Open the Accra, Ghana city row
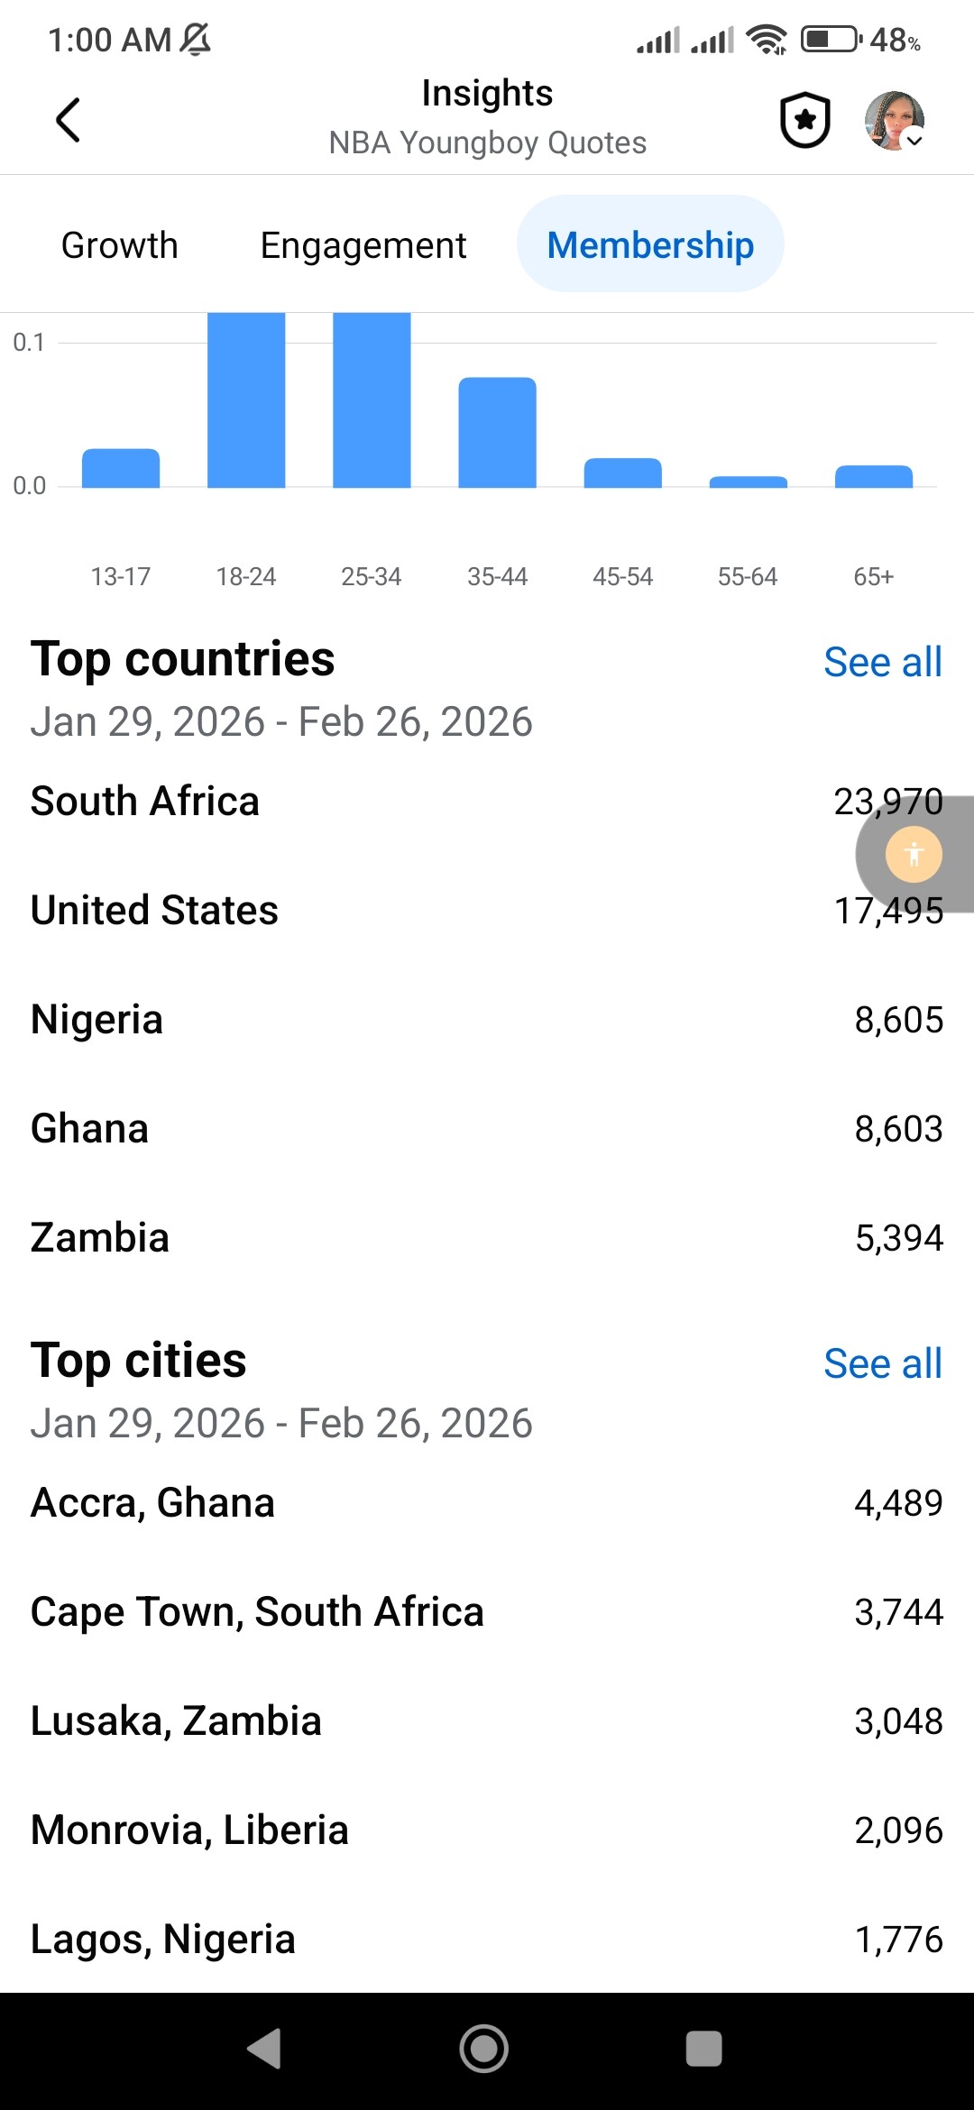This screenshot has height=2110, width=974. (x=487, y=1503)
